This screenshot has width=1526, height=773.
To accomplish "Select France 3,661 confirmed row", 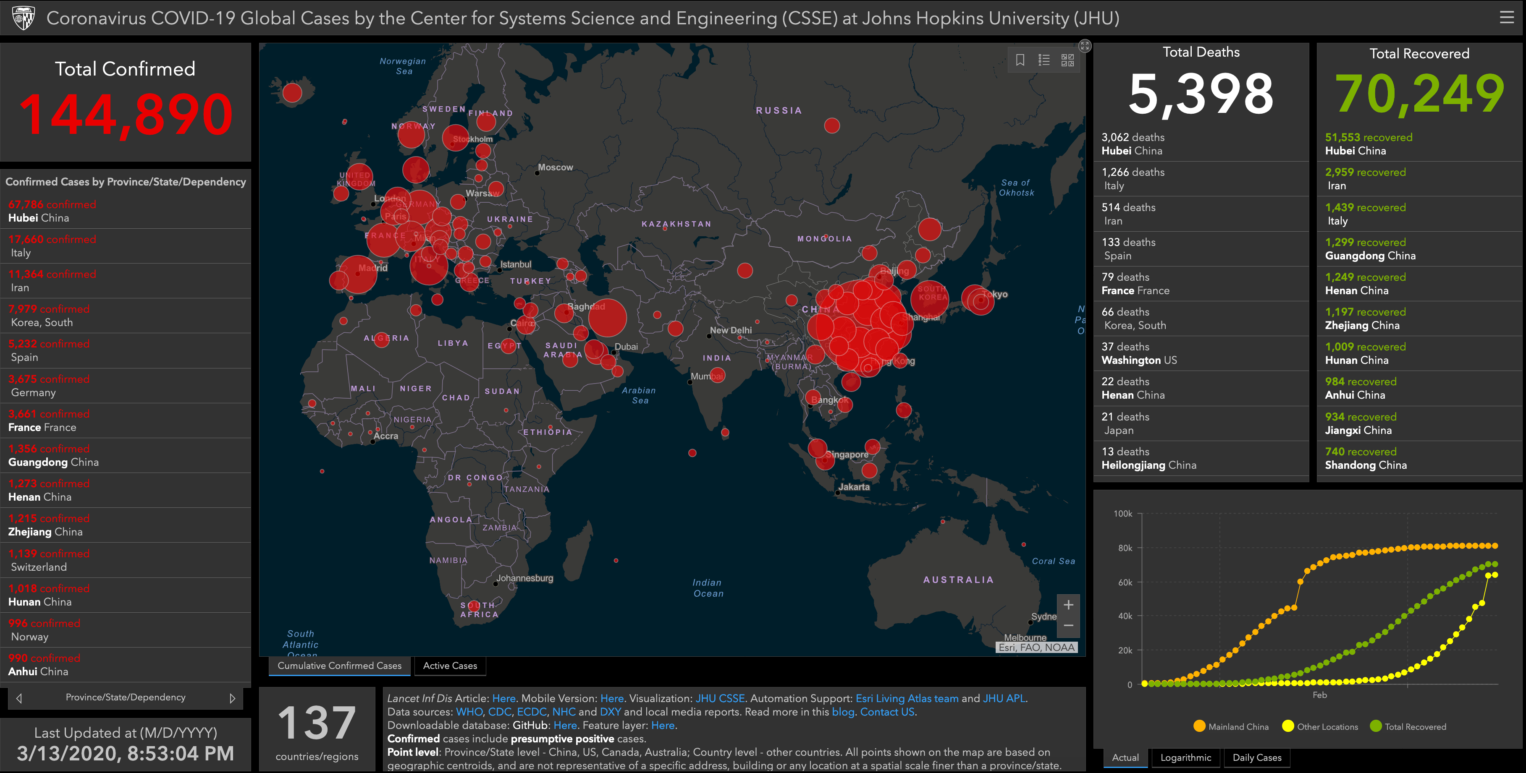I will [x=126, y=421].
